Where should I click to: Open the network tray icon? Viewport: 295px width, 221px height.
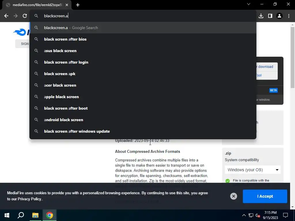[x=251, y=215]
